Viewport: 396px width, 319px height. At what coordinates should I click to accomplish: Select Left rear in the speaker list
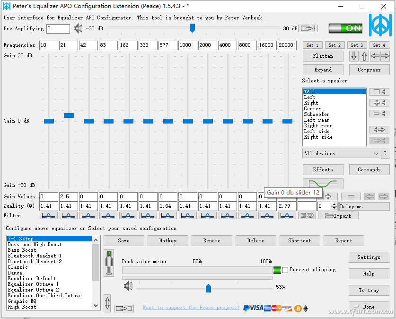(x=334, y=120)
